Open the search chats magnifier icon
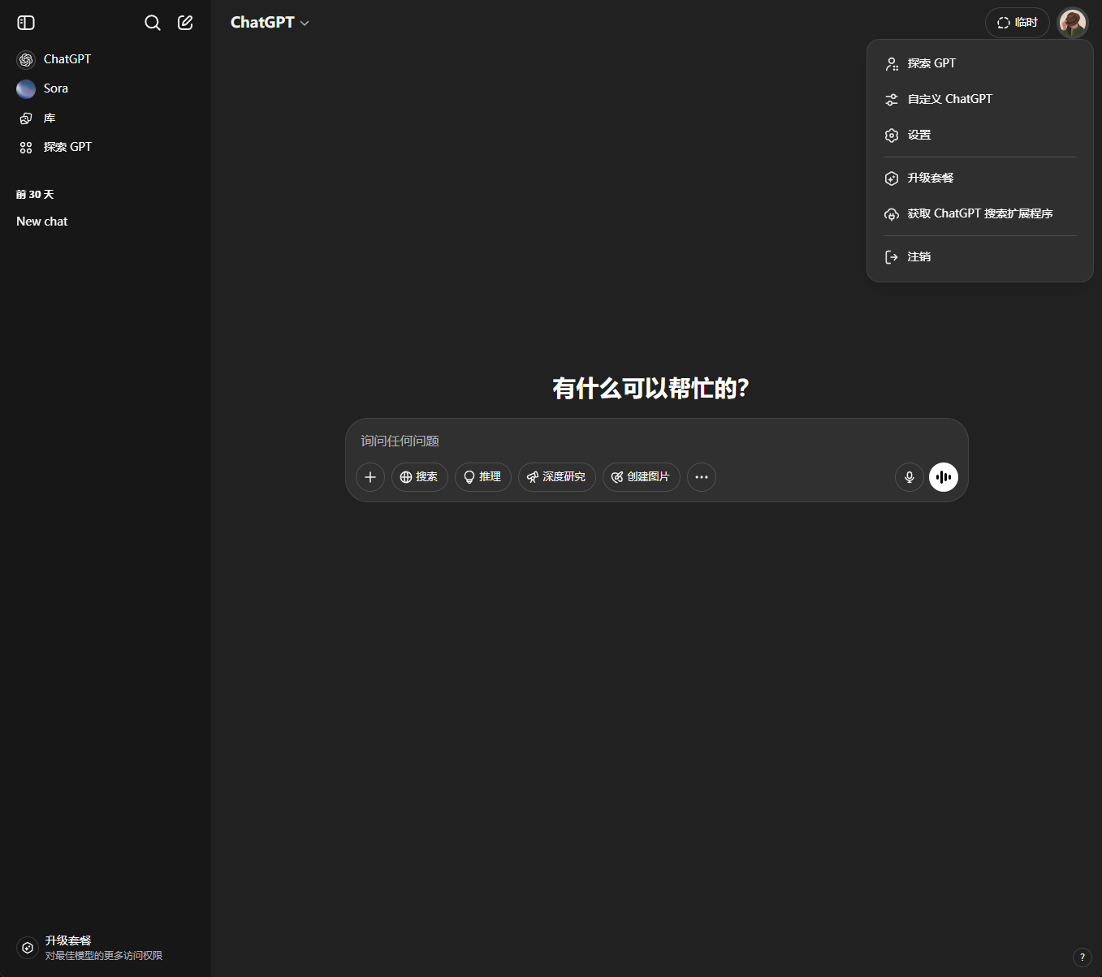The width and height of the screenshot is (1102, 977). tap(153, 23)
